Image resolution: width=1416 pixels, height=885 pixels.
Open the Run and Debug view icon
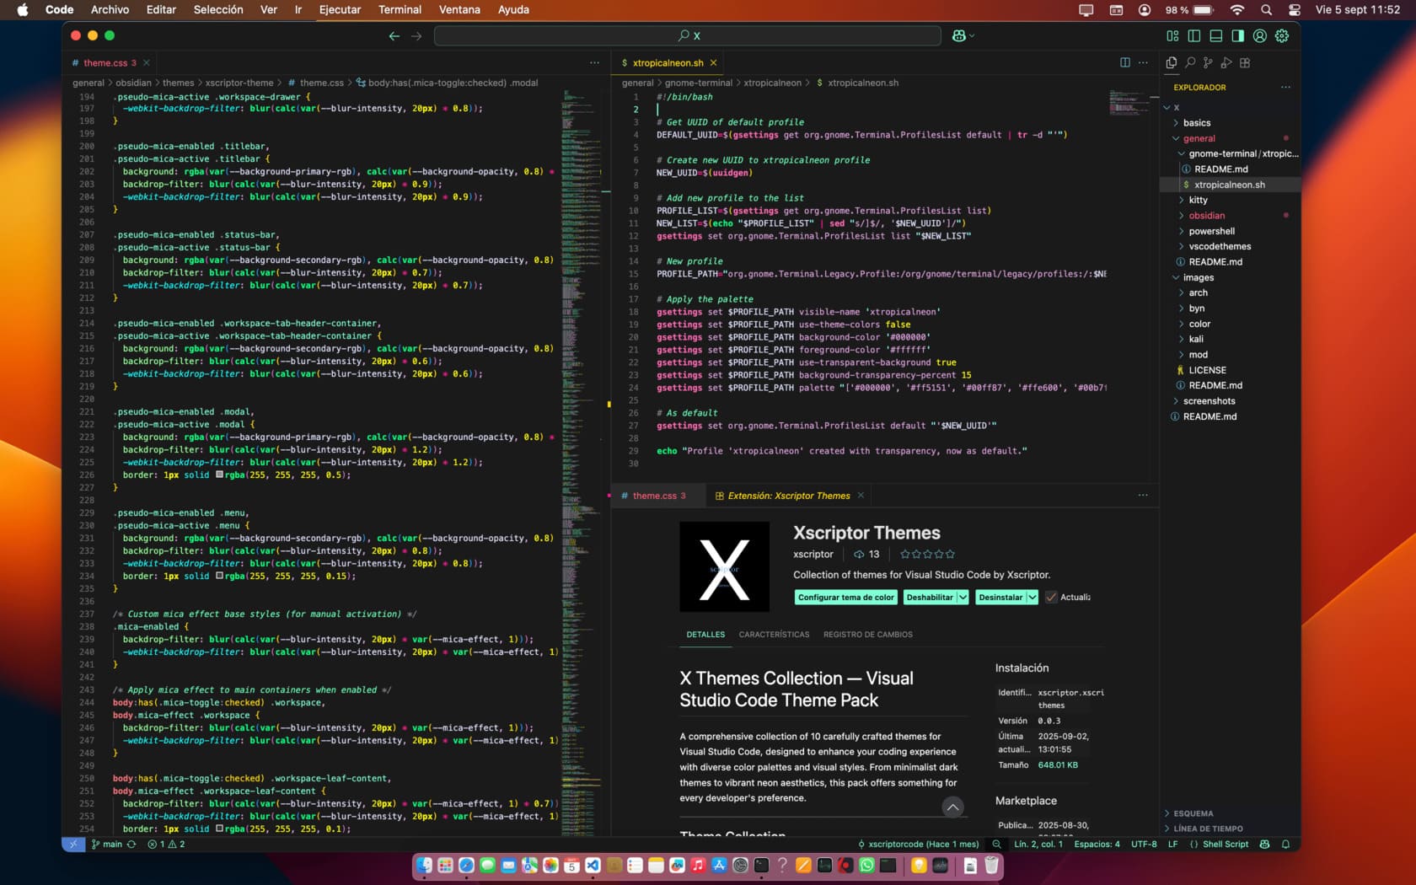1226,62
